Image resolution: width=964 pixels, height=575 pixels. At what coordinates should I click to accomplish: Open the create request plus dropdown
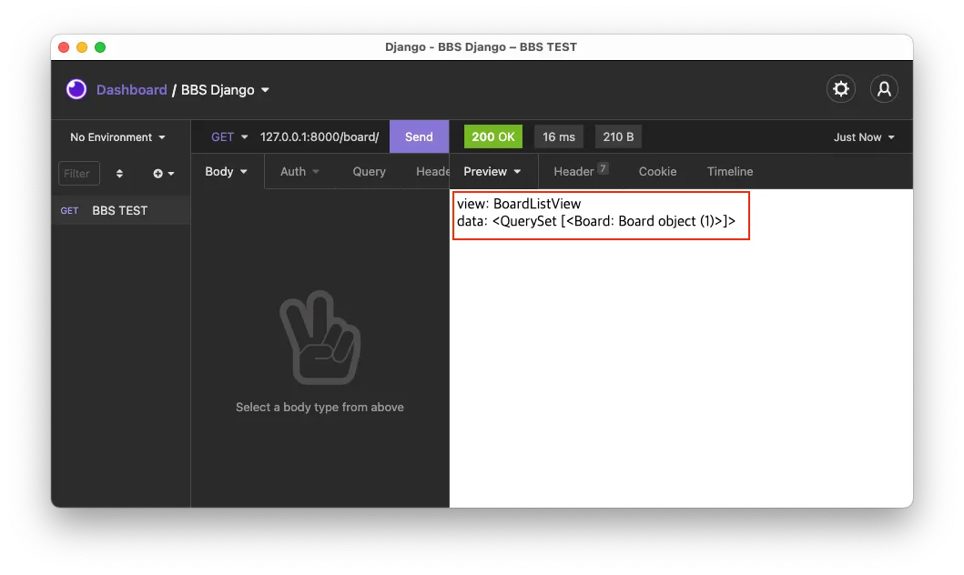coord(164,174)
